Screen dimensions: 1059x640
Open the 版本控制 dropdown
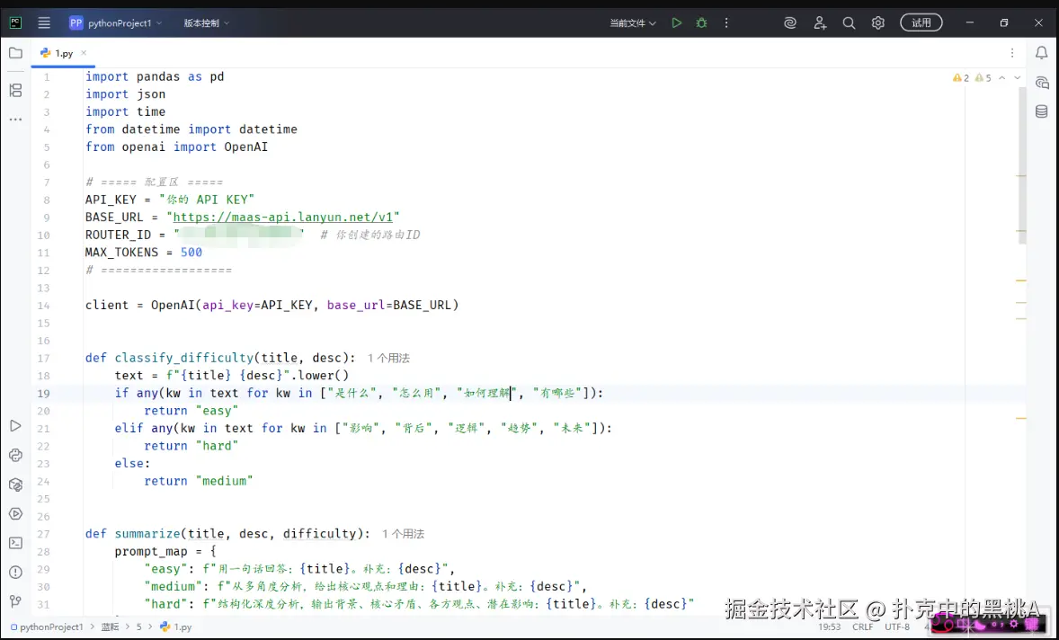click(206, 23)
